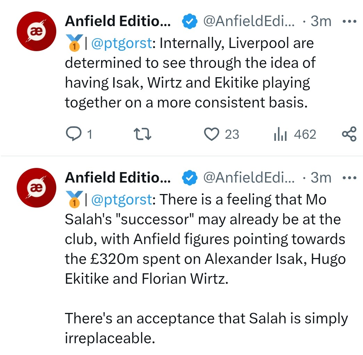This screenshot has width=363, height=355.
Task: Tap the 3m timestamp on second tweet
Action: click(x=321, y=178)
